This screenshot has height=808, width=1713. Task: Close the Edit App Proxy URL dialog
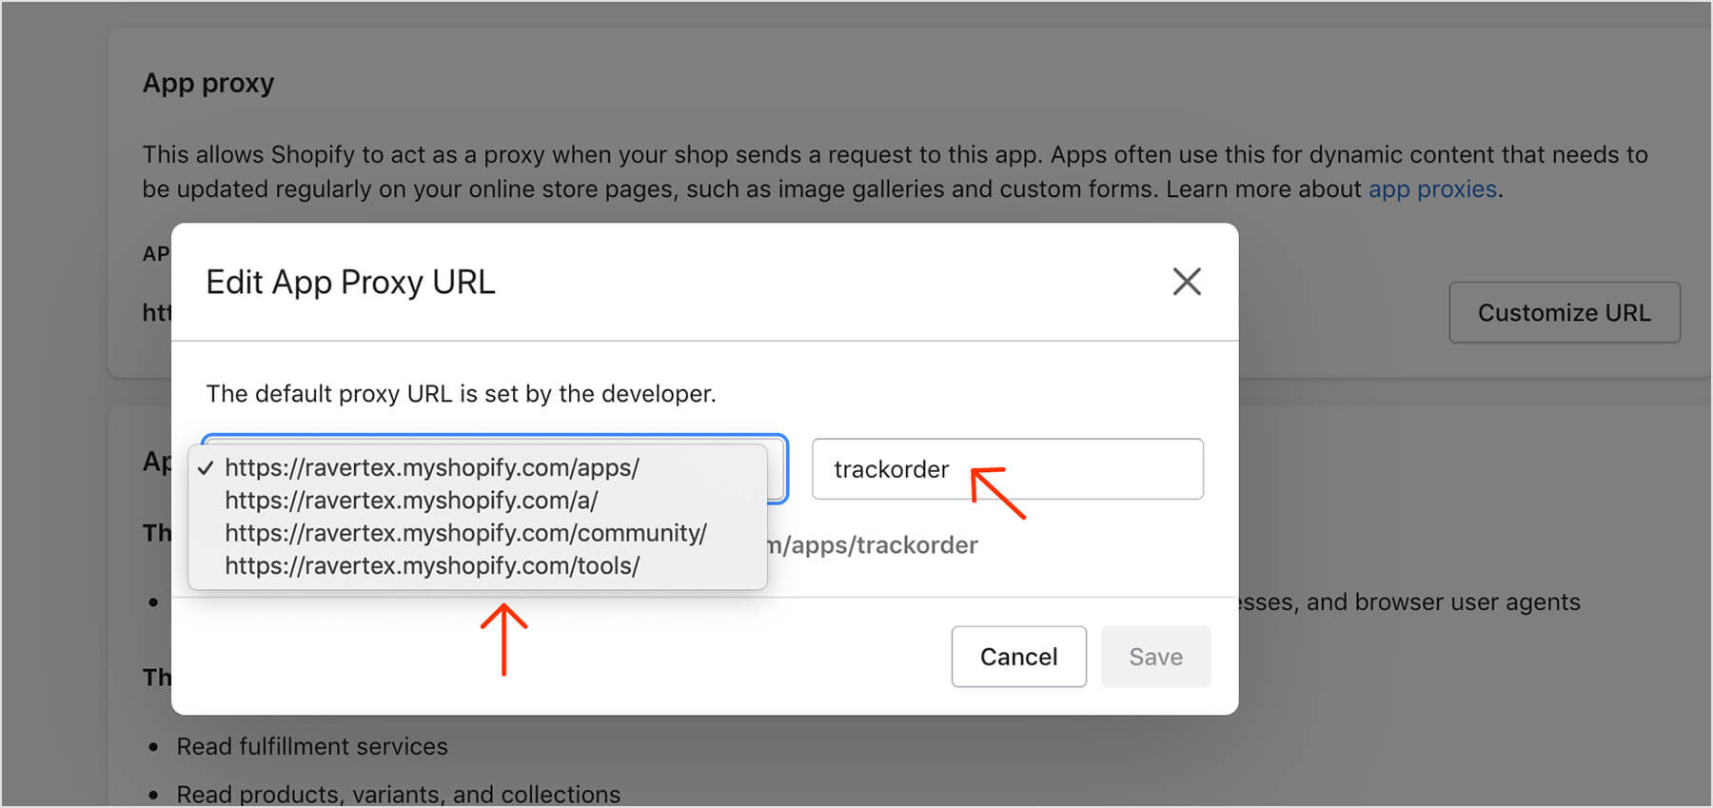1186,282
